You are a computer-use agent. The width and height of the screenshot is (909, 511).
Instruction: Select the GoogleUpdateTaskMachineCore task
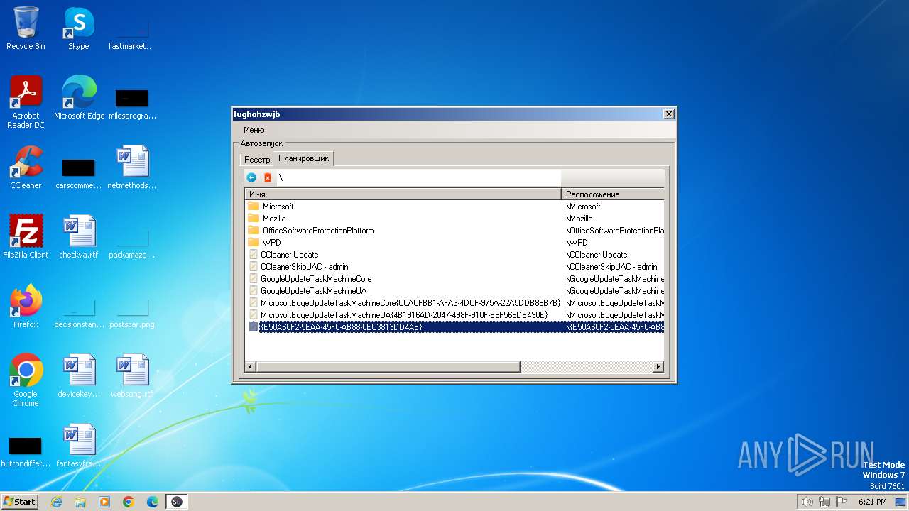[454, 279]
